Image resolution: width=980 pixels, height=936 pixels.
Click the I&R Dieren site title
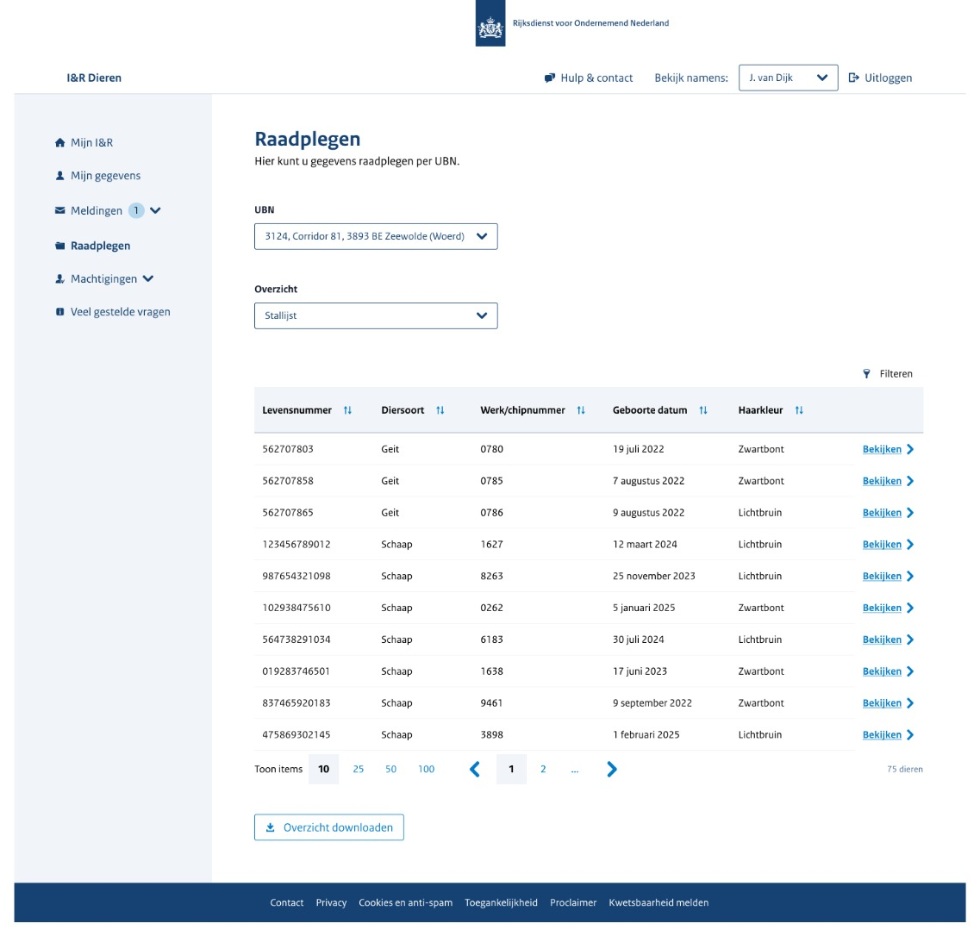click(94, 78)
